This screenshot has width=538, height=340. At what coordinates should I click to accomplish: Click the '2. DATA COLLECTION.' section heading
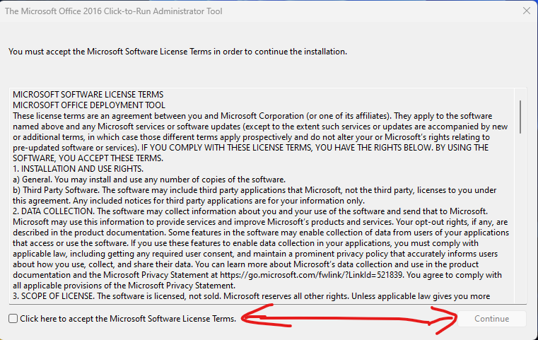point(54,211)
